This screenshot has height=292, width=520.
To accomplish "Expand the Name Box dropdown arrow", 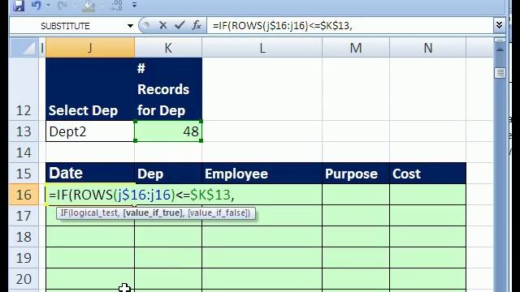I will coord(130,26).
